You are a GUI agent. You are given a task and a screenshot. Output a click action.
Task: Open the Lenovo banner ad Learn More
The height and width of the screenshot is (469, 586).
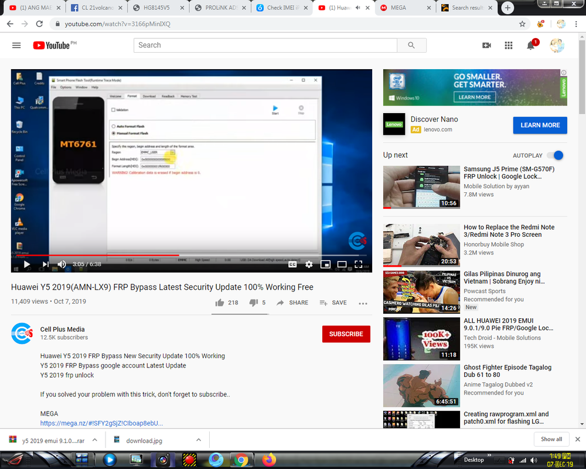475,97
